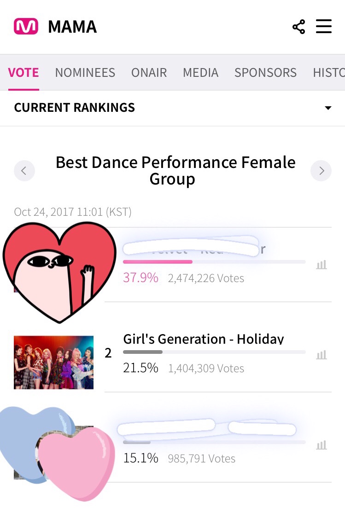The width and height of the screenshot is (345, 508).
Task: Go to previous award category arrow
Action: tap(24, 171)
